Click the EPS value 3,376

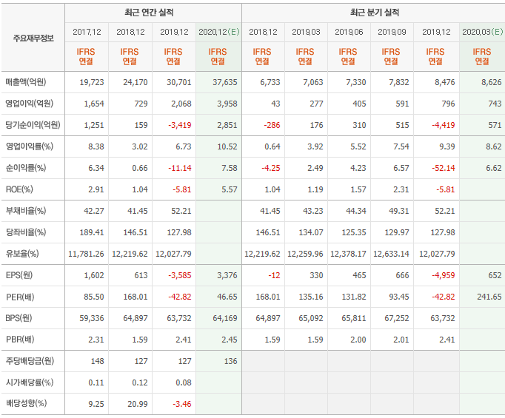[x=227, y=275]
